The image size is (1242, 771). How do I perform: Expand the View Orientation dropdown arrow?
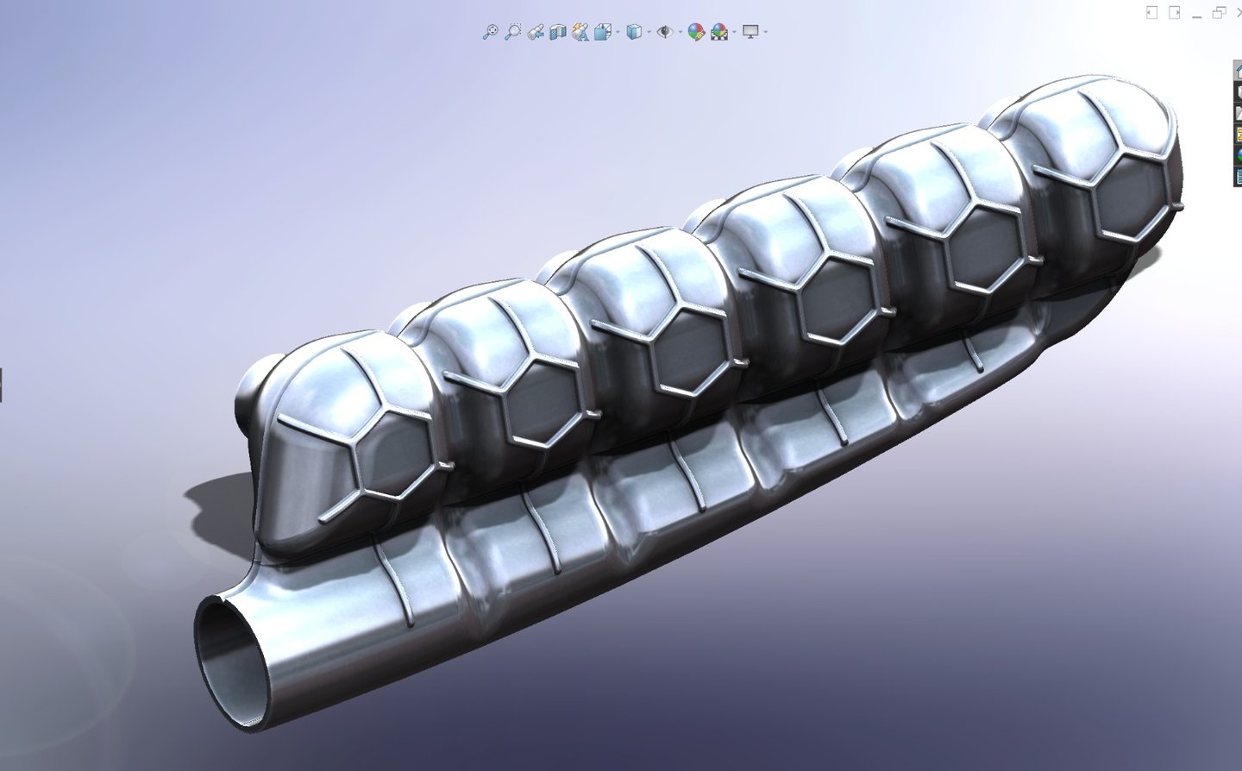[x=618, y=32]
